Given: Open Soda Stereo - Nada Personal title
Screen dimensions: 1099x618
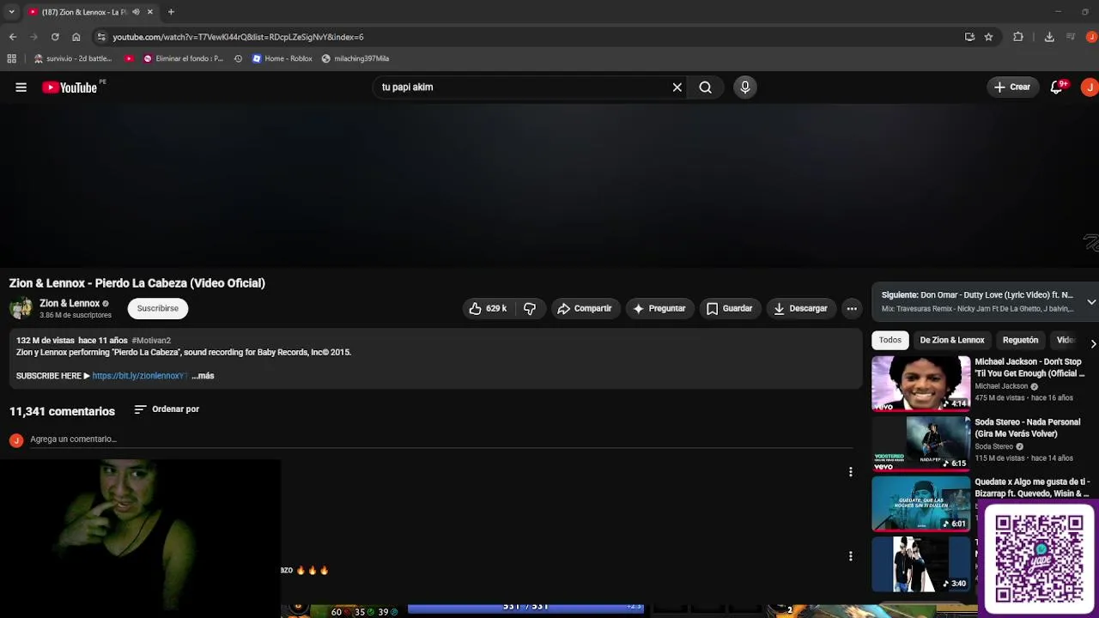Looking at the screenshot, I should pos(1028,427).
